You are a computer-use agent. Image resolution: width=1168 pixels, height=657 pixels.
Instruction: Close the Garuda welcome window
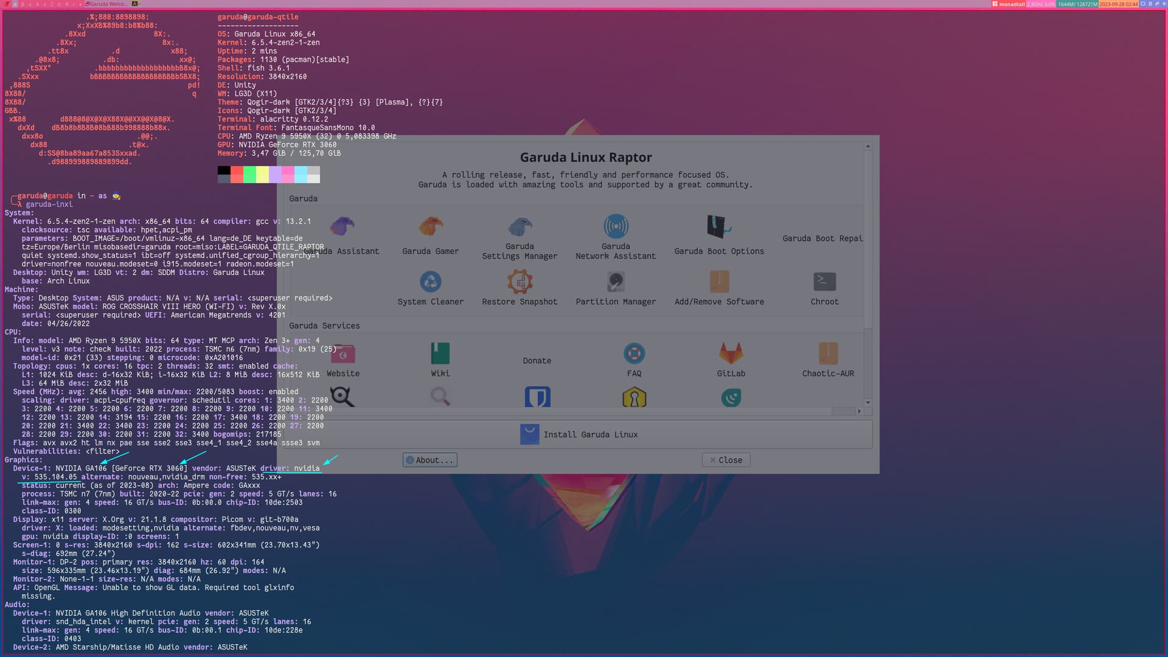click(726, 461)
